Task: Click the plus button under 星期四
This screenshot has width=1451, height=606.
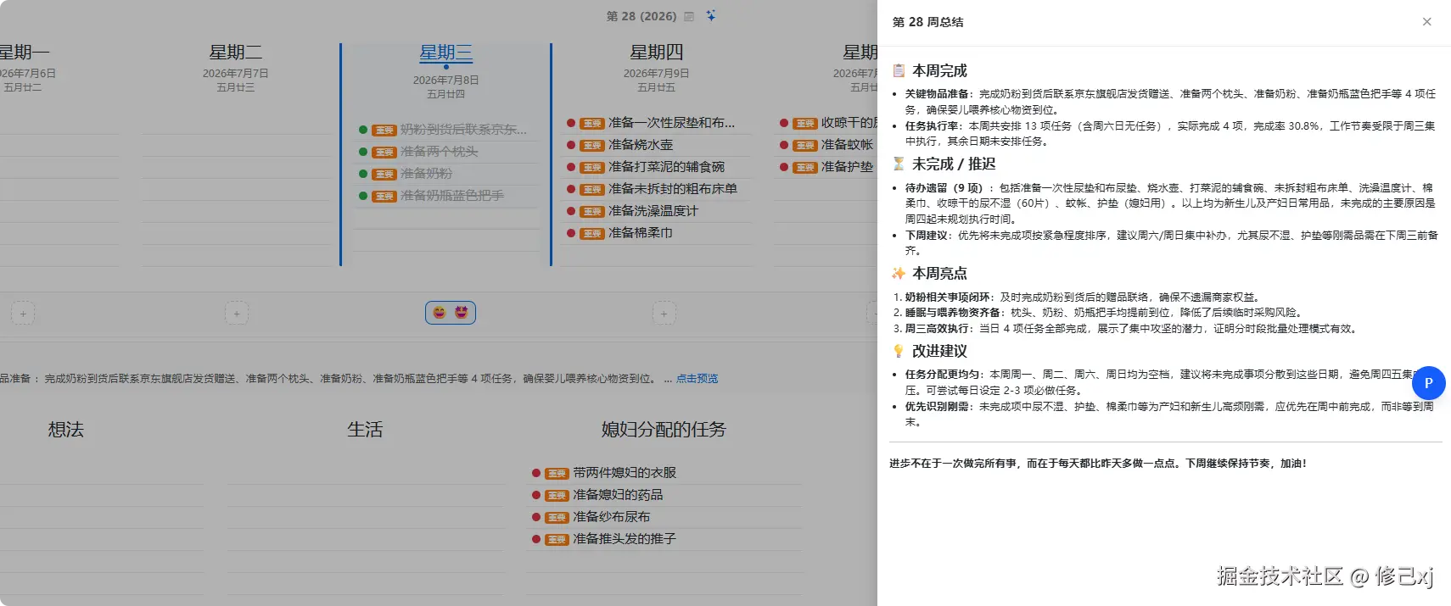Action: point(664,314)
